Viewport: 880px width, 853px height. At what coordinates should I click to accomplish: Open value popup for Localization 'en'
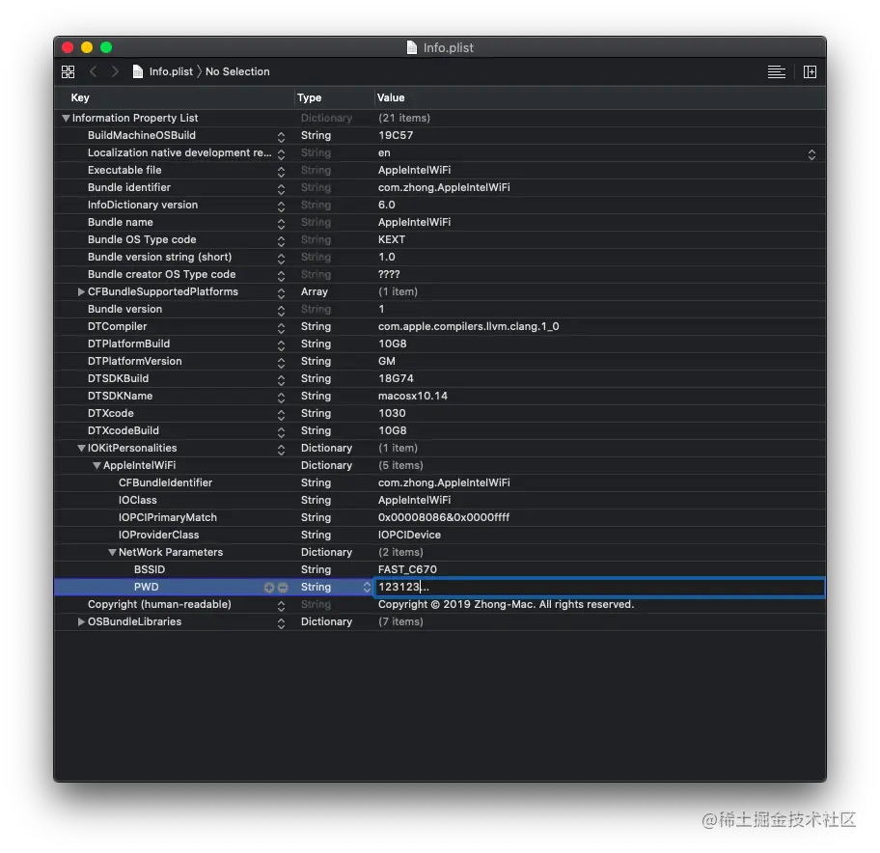[811, 155]
